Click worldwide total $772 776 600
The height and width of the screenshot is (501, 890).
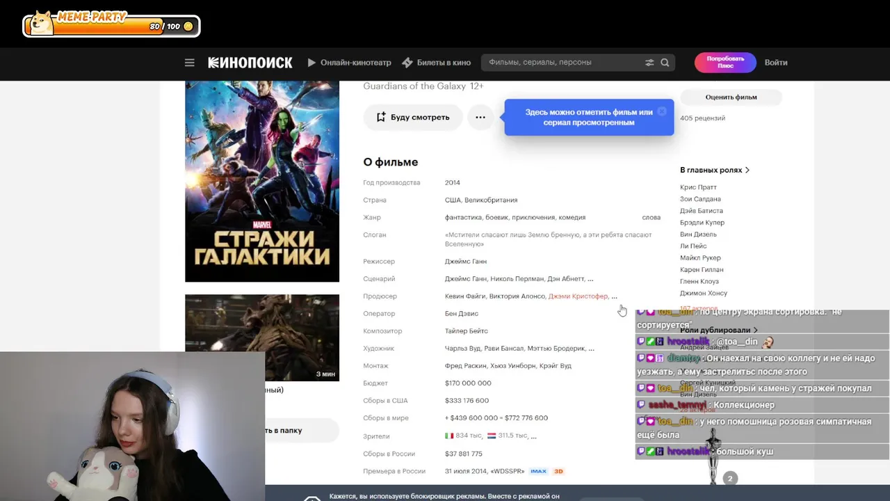[526, 418]
